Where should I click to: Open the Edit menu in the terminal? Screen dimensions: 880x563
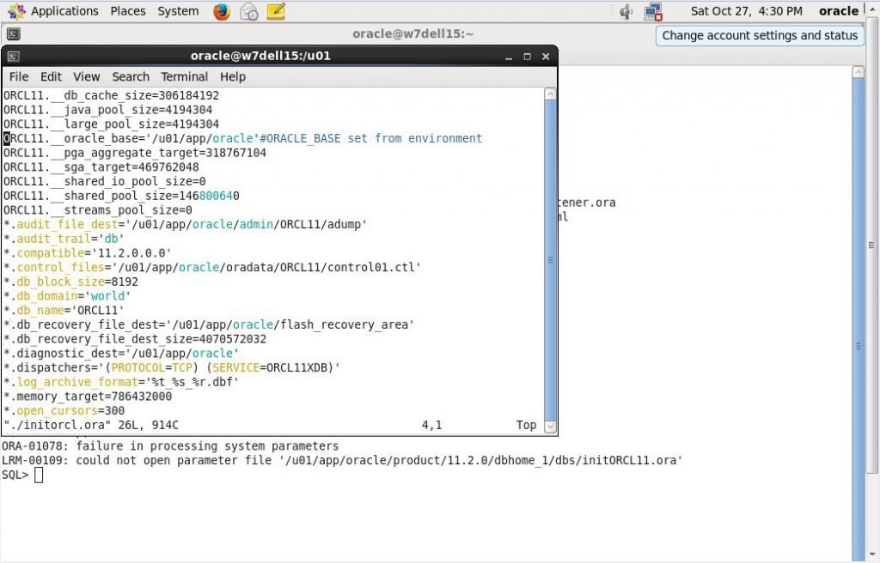pyautogui.click(x=51, y=76)
